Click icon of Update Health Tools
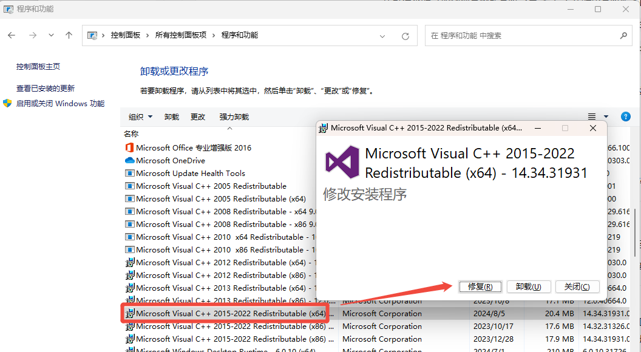Viewport: 641px width, 352px height. (x=129, y=174)
